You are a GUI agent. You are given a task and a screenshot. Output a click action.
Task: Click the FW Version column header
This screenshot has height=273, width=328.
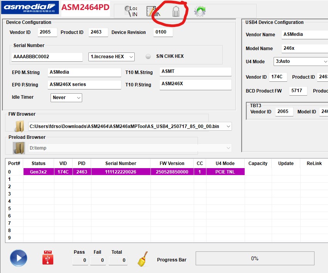[172, 163]
